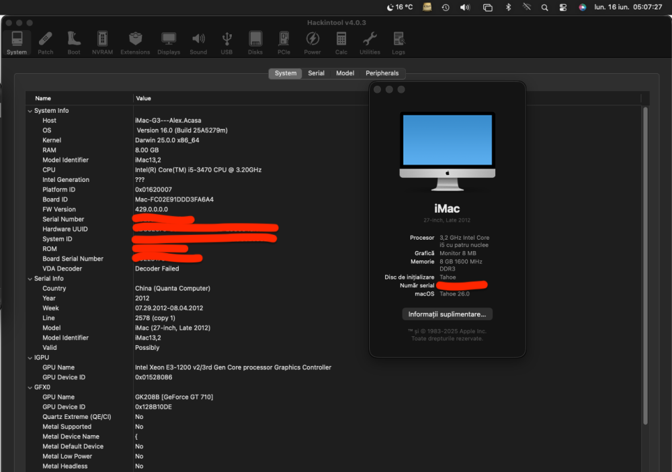Image resolution: width=672 pixels, height=472 pixels.
Task: Open the Utilities section
Action: point(370,43)
